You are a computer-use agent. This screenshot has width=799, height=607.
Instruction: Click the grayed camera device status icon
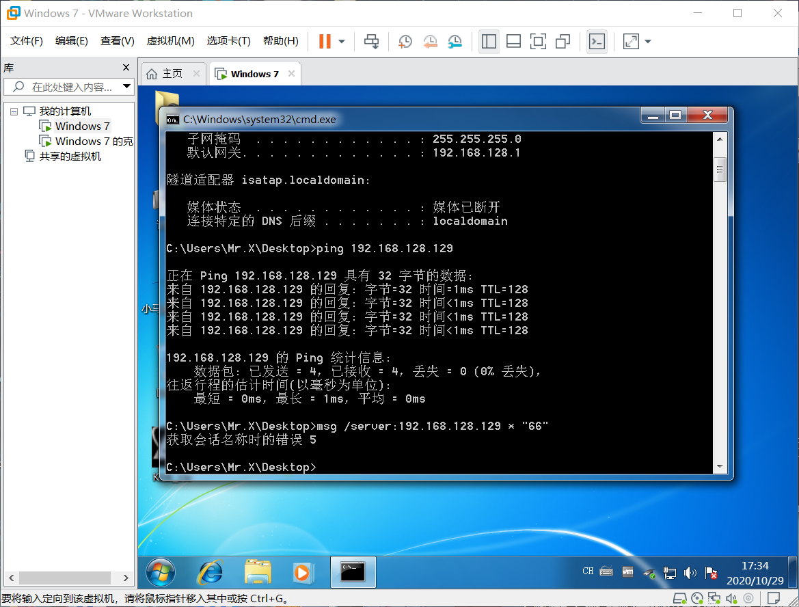(748, 598)
